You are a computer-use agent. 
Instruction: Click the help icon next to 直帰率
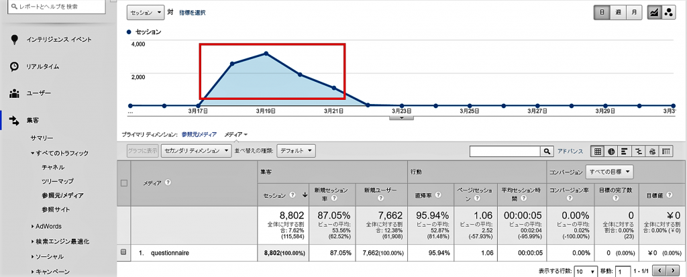(x=437, y=195)
